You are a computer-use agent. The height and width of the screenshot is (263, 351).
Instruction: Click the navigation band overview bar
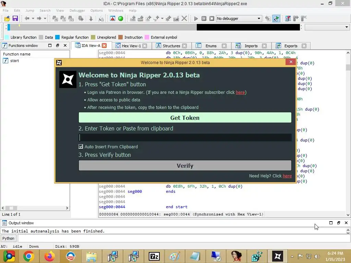[x=154, y=27]
